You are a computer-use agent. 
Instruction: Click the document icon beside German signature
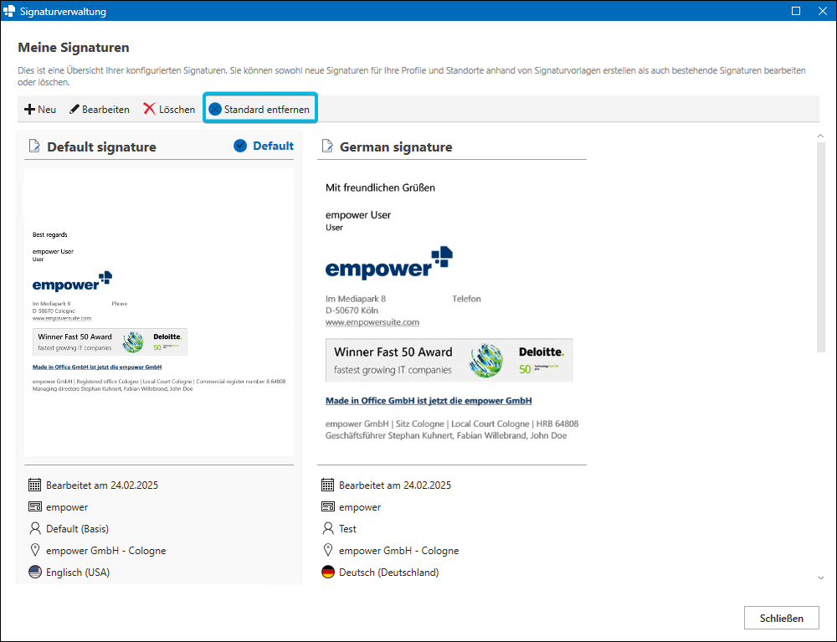tap(328, 146)
